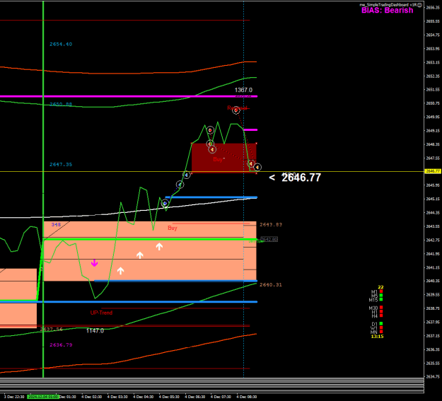Click the yellow 22 spread value

click(x=381, y=287)
